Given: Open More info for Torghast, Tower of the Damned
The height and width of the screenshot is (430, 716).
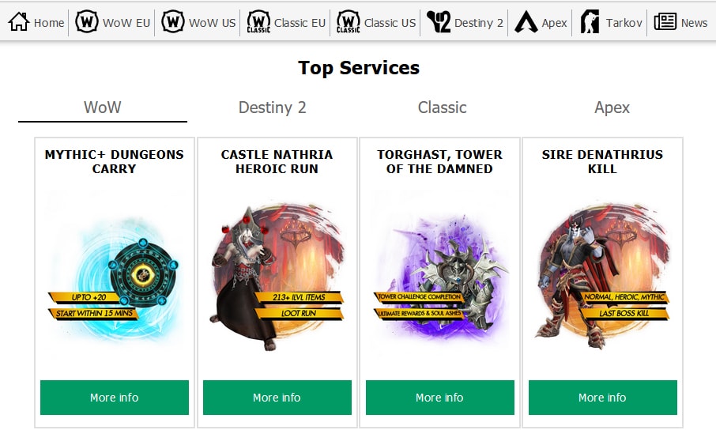Looking at the screenshot, I should 439,398.
